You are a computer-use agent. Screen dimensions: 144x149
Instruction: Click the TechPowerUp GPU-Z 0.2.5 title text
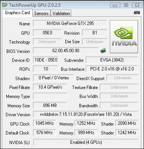[x=35, y=5]
